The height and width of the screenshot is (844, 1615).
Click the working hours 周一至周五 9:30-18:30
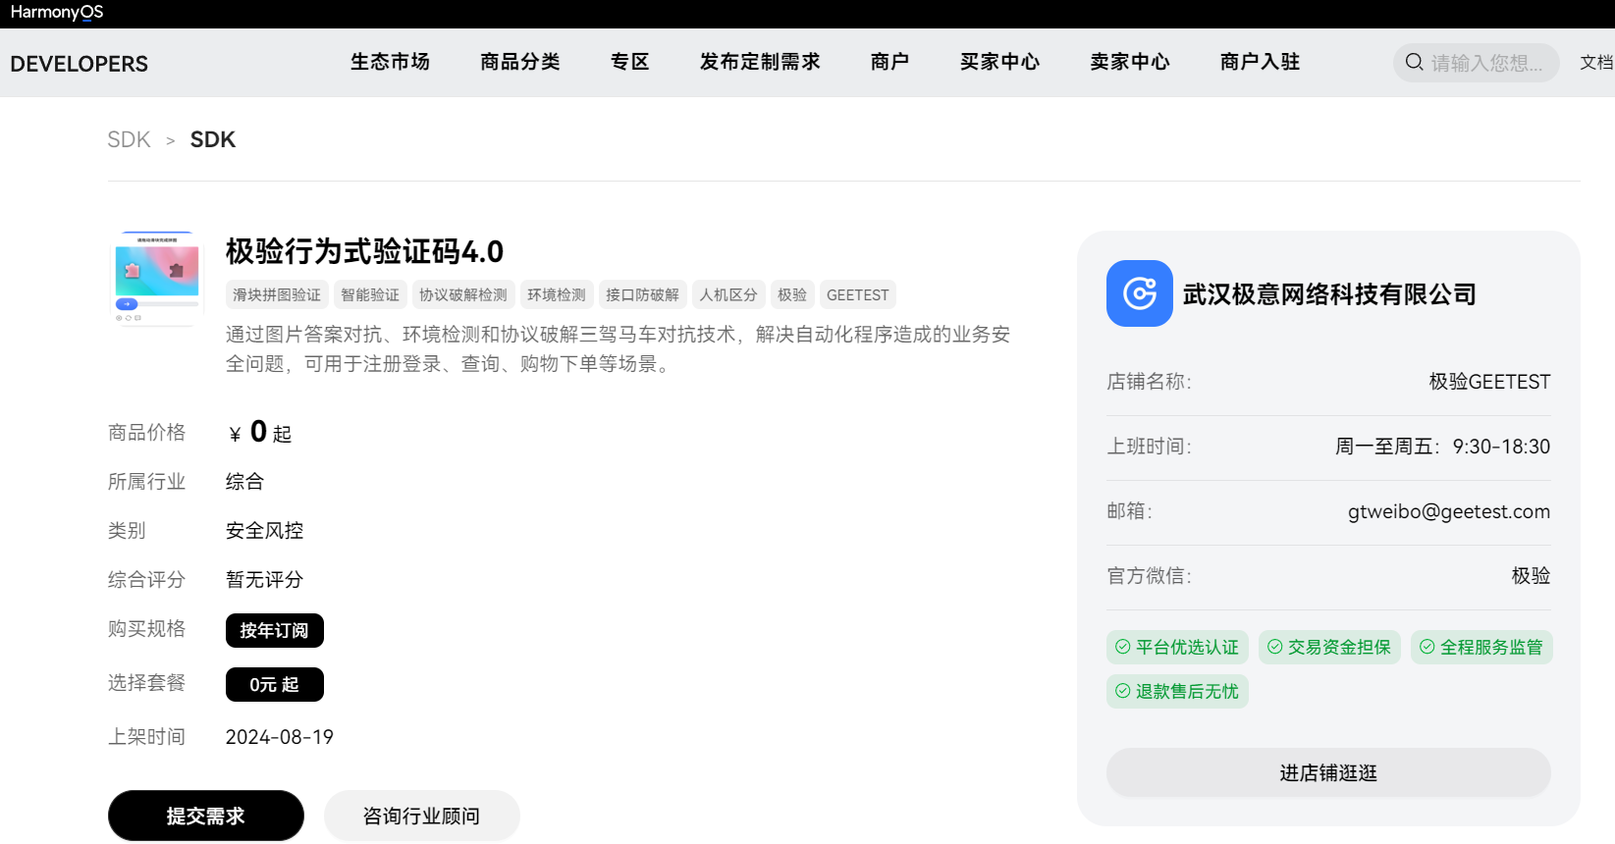pyautogui.click(x=1442, y=447)
